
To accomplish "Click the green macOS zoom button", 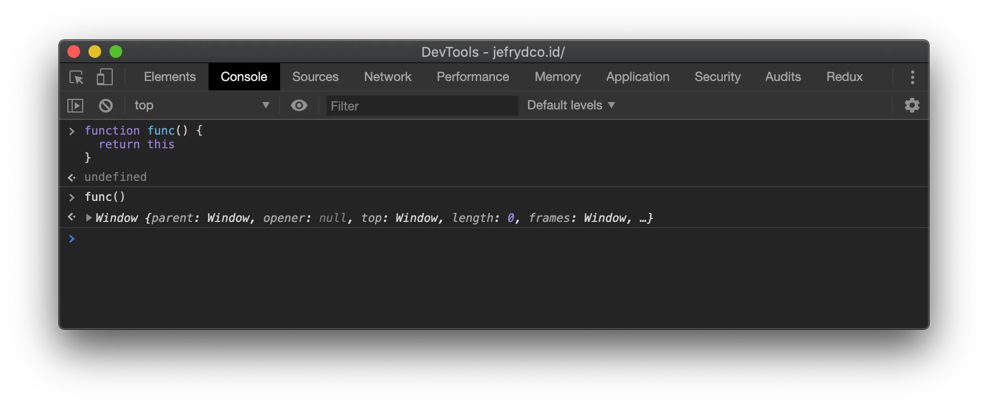I will (116, 52).
